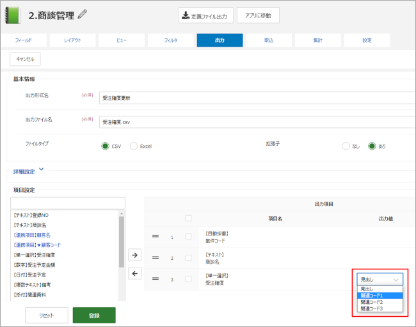Click the 詳細設定 section label

[x=24, y=171]
